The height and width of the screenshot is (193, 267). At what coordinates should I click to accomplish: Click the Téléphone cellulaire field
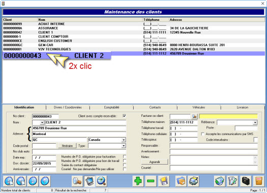click(184, 134)
